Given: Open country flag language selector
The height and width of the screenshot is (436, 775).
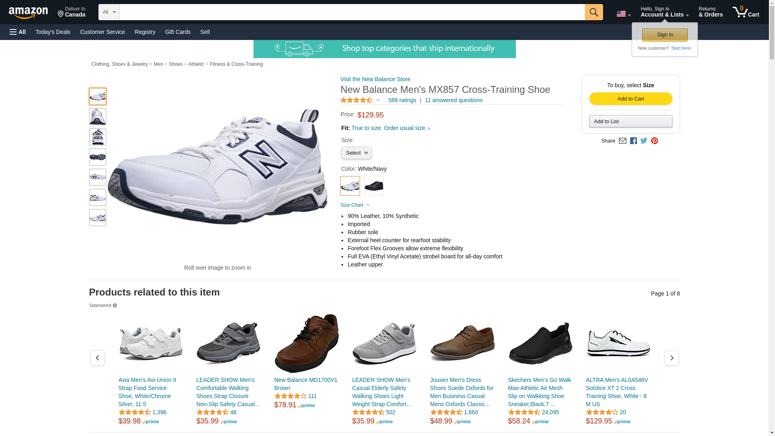Looking at the screenshot, I should [x=623, y=14].
